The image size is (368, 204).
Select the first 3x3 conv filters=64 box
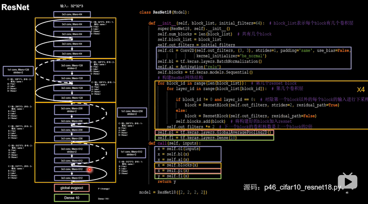72,14
